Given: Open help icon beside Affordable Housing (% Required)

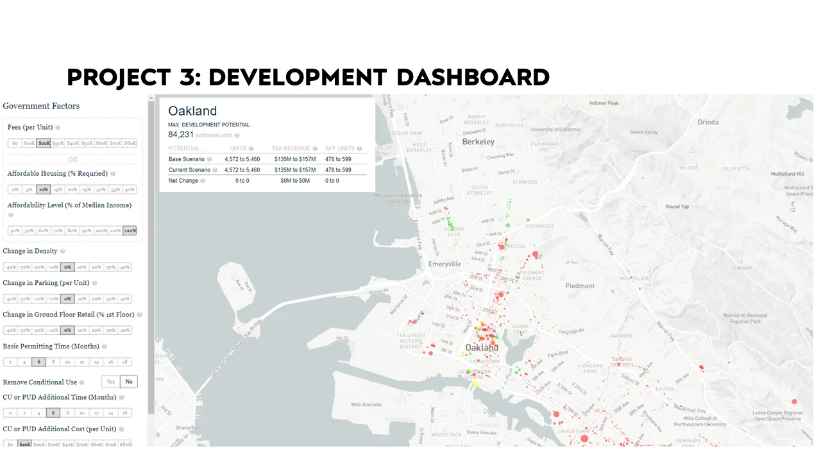Looking at the screenshot, I should click(113, 174).
